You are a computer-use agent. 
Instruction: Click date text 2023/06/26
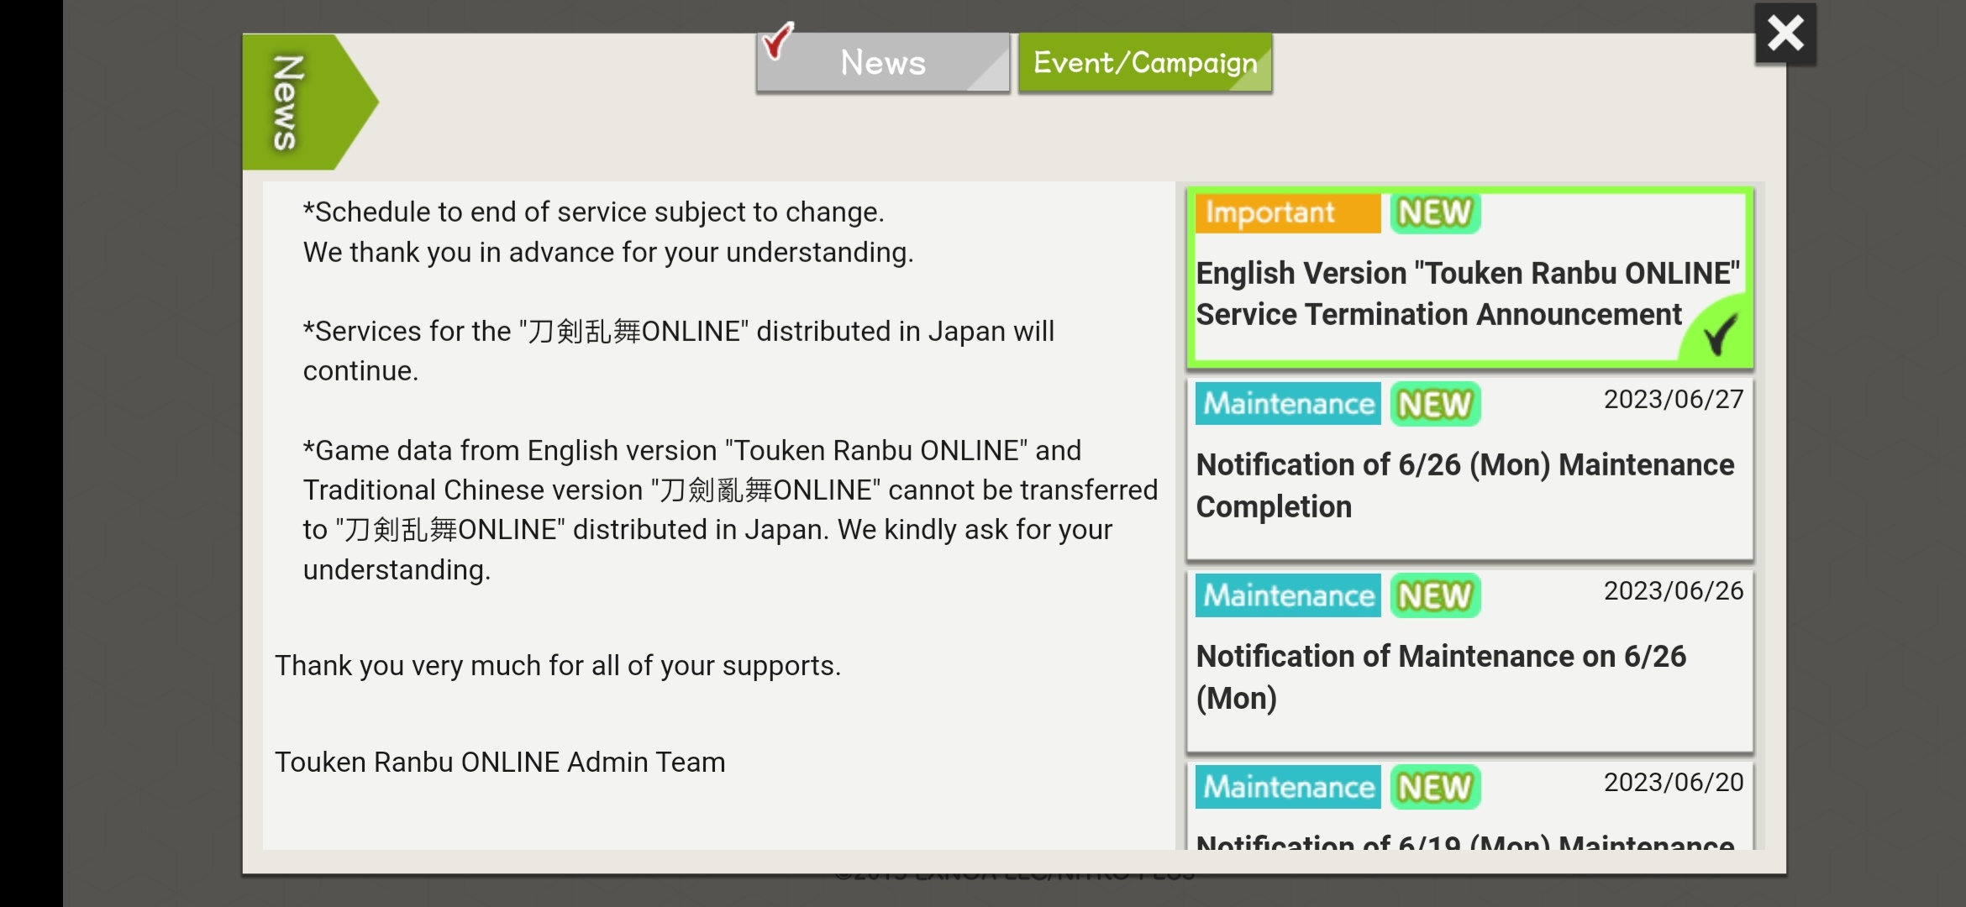pyautogui.click(x=1674, y=590)
